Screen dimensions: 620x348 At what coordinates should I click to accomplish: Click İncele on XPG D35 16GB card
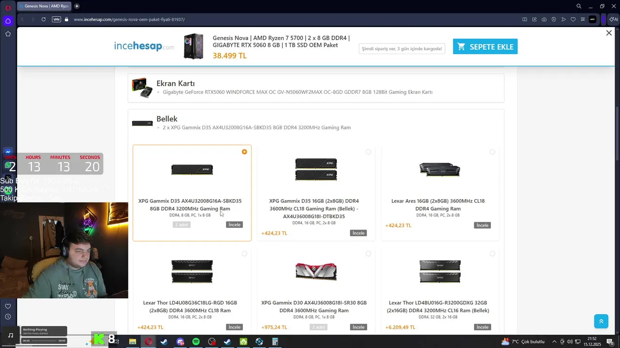pyautogui.click(x=358, y=233)
